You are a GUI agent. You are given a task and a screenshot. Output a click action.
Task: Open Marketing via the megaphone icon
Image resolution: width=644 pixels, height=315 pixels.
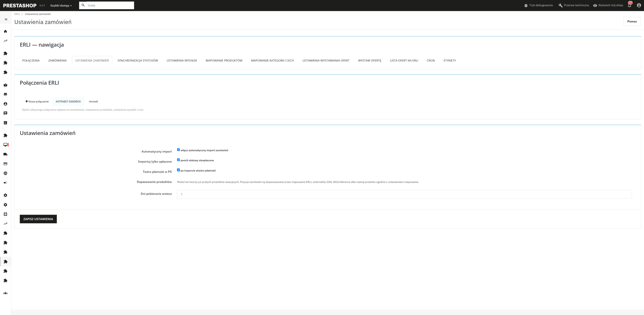click(x=5, y=183)
